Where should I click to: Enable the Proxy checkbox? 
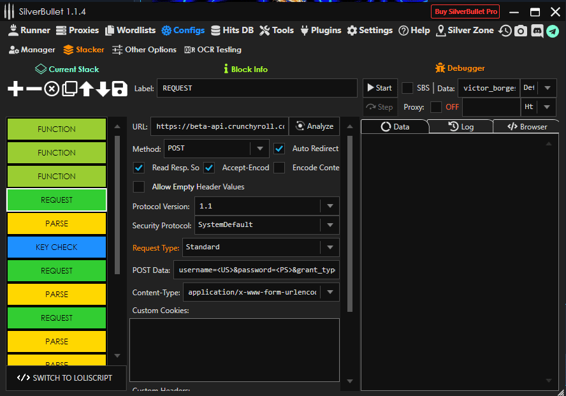point(436,107)
